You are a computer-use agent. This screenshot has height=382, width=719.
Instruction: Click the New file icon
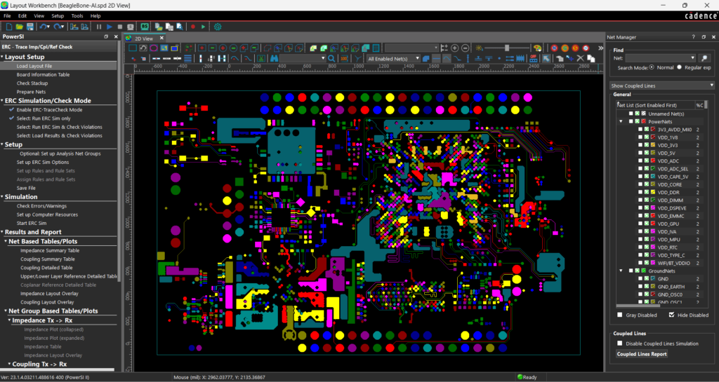point(8,27)
